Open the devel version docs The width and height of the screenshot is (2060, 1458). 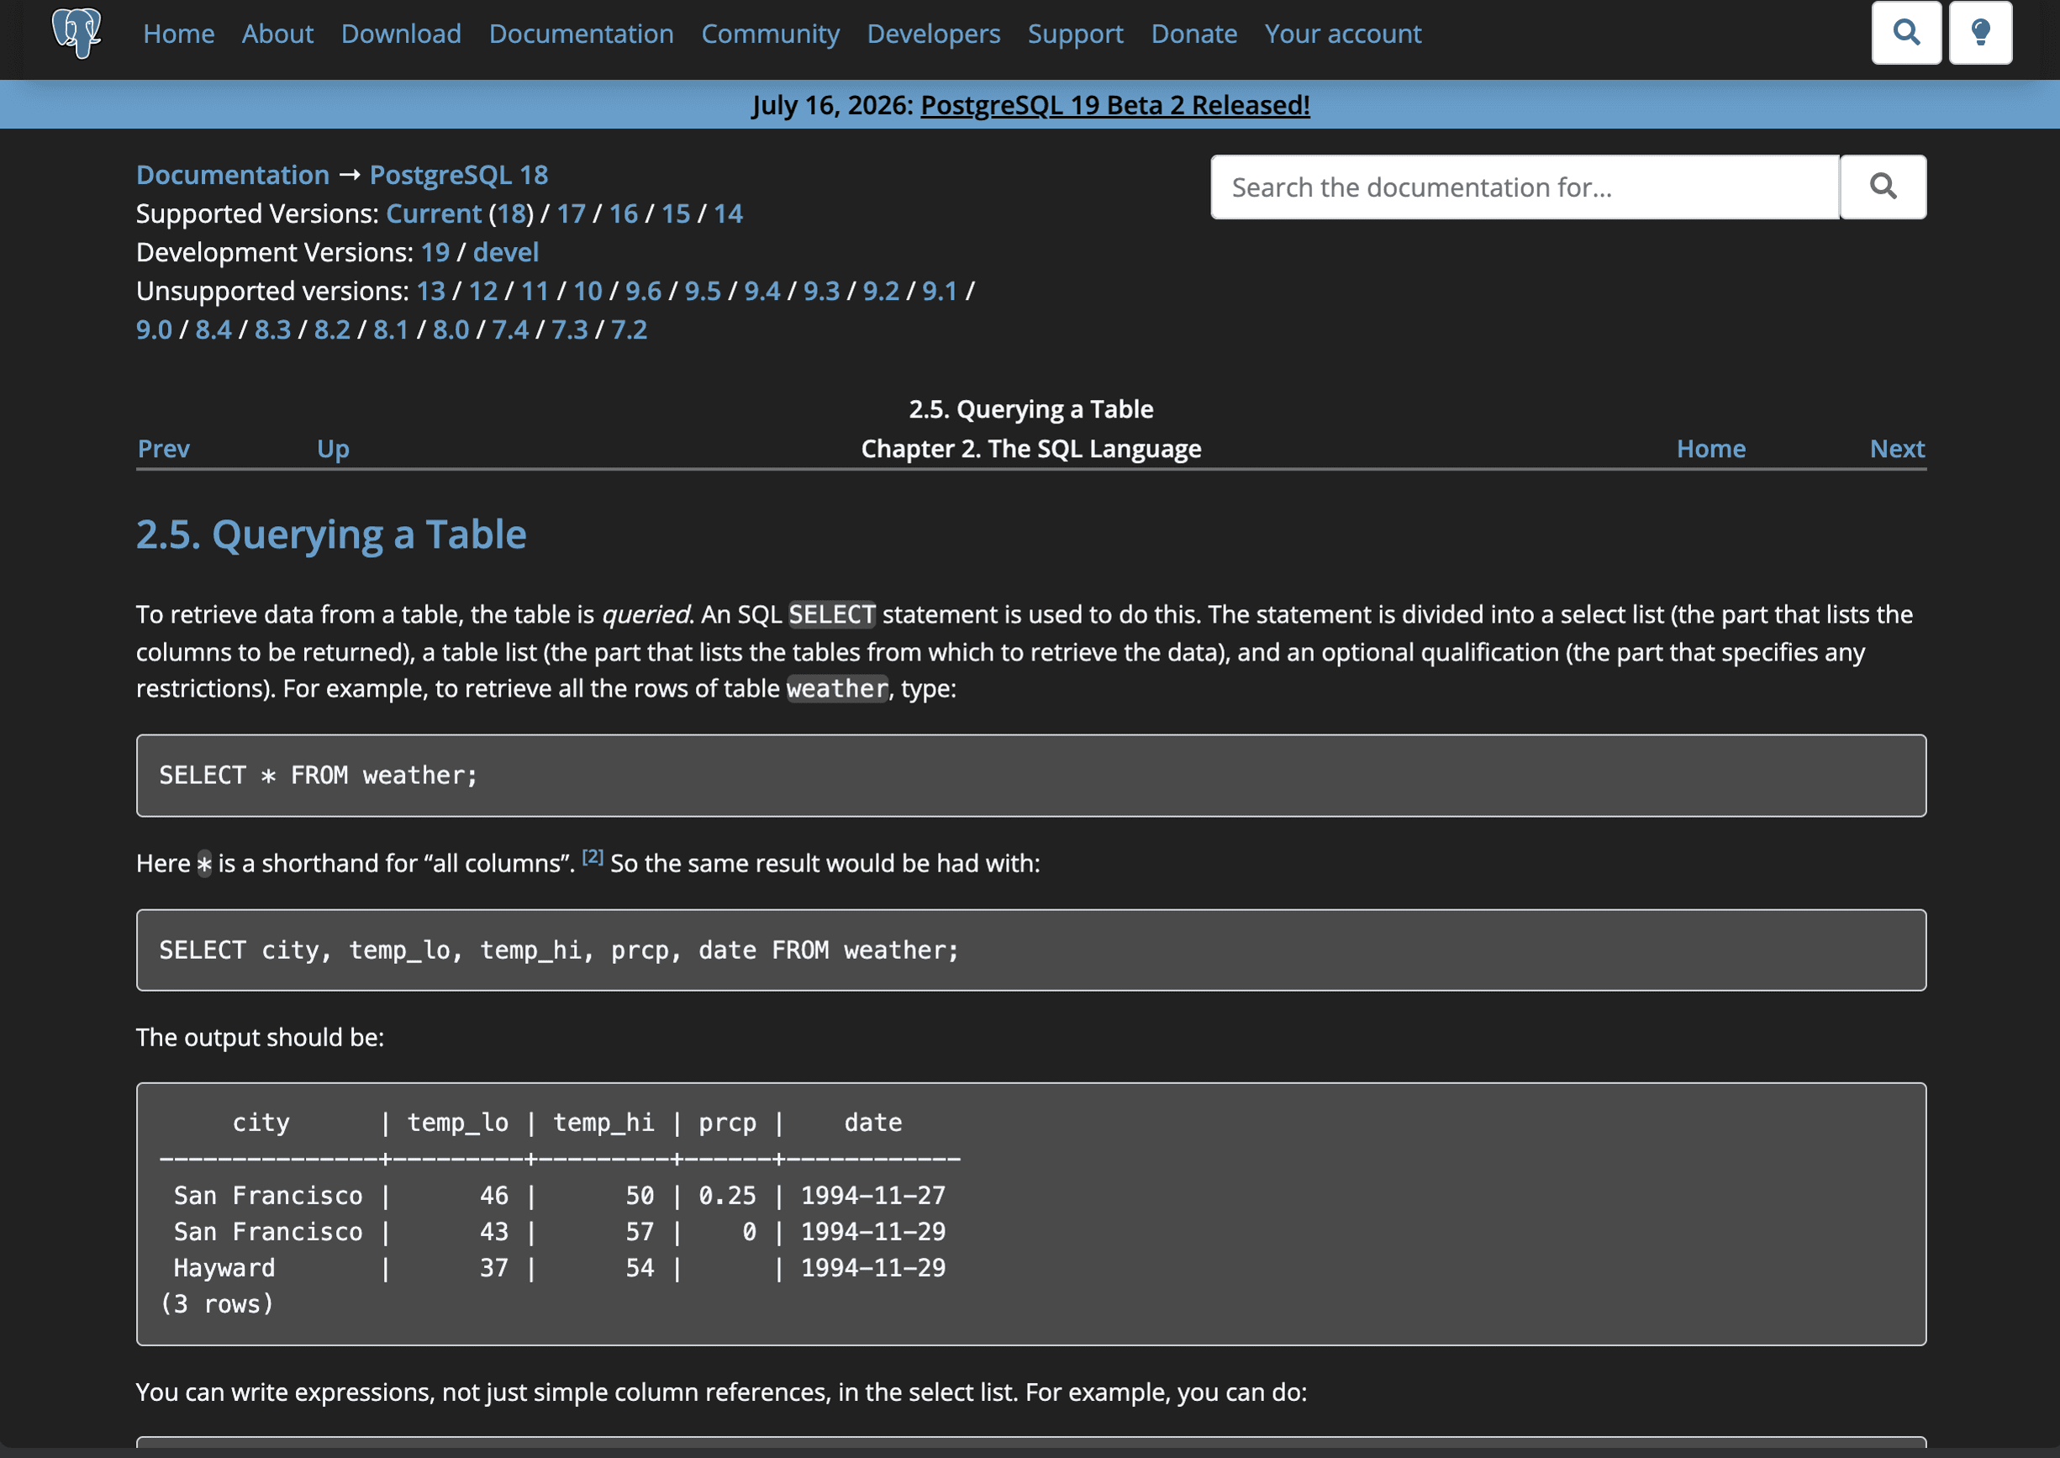pos(506,252)
